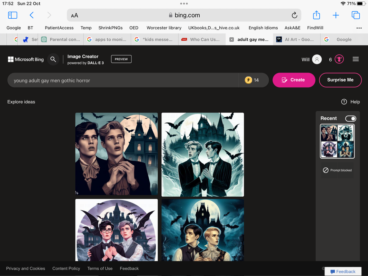
Task: Open the Recent four-image collage thumbnail
Action: (337, 141)
